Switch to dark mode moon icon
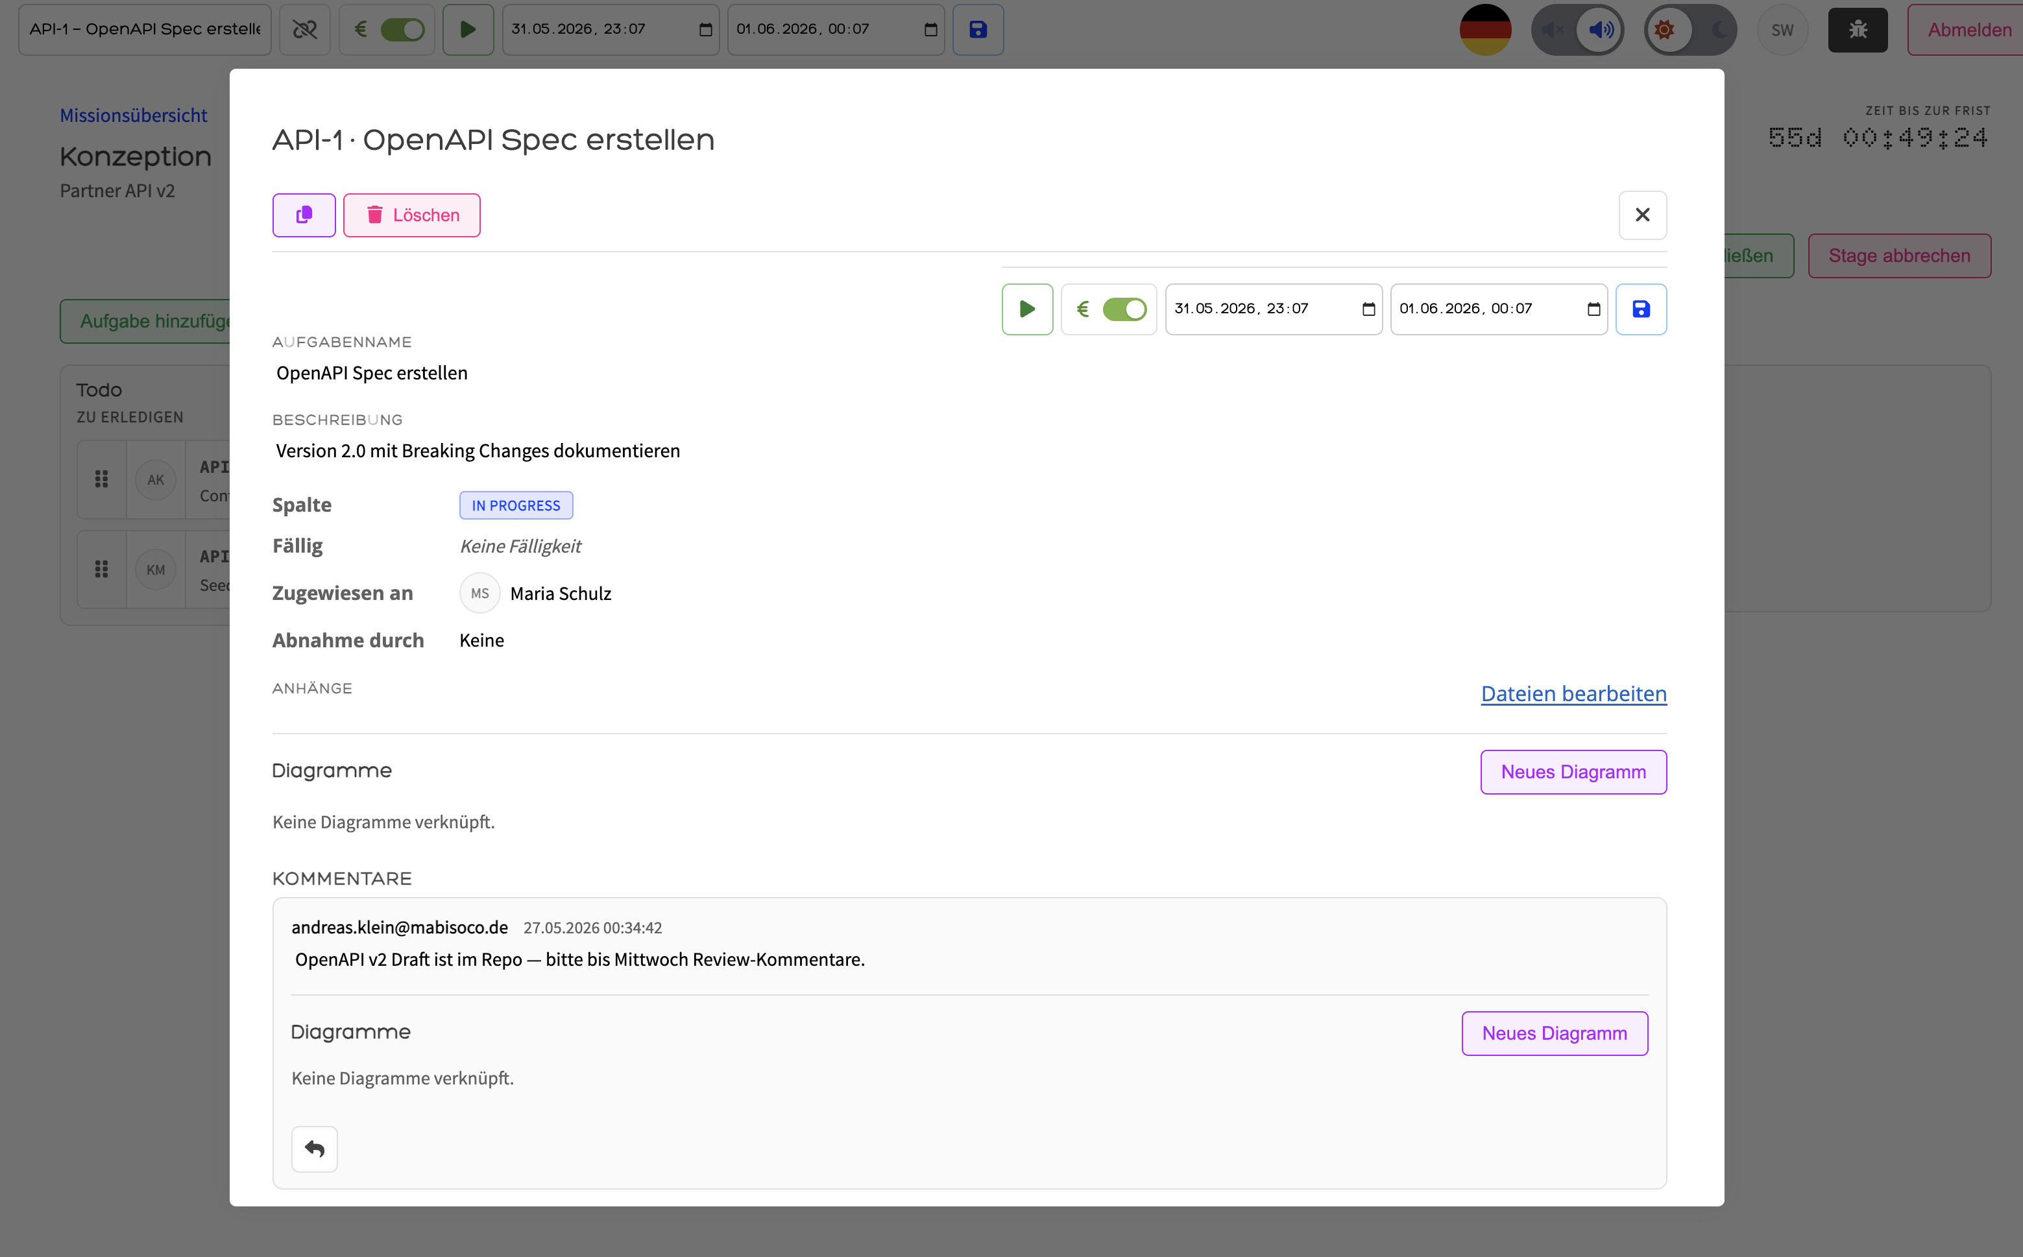 (x=1718, y=30)
